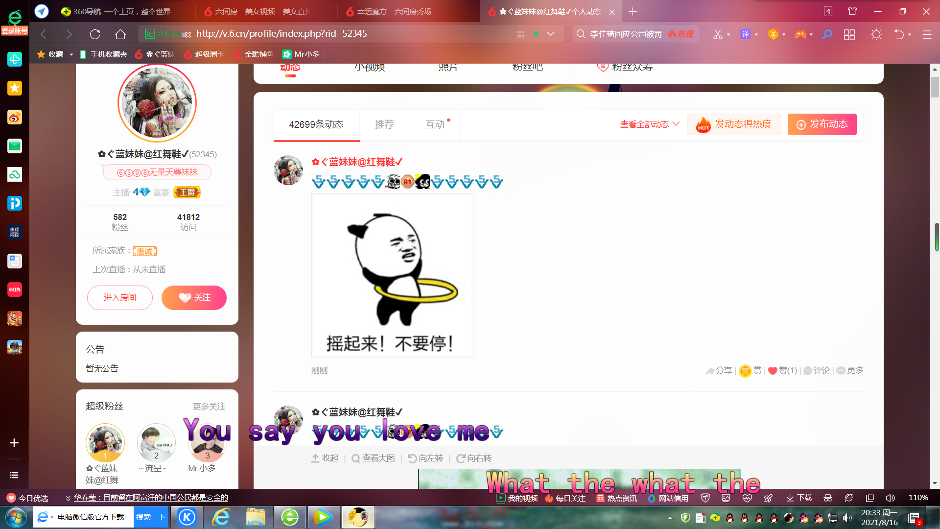Click 分享 on the first post
The width and height of the screenshot is (940, 529).
click(x=719, y=371)
